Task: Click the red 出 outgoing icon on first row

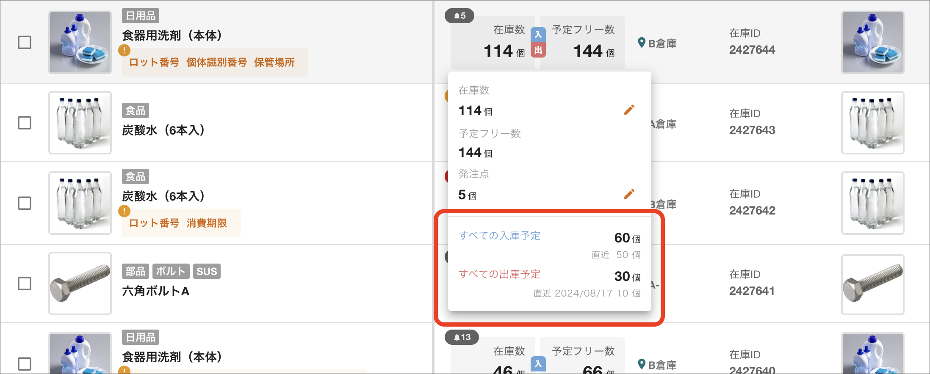Action: click(x=538, y=50)
